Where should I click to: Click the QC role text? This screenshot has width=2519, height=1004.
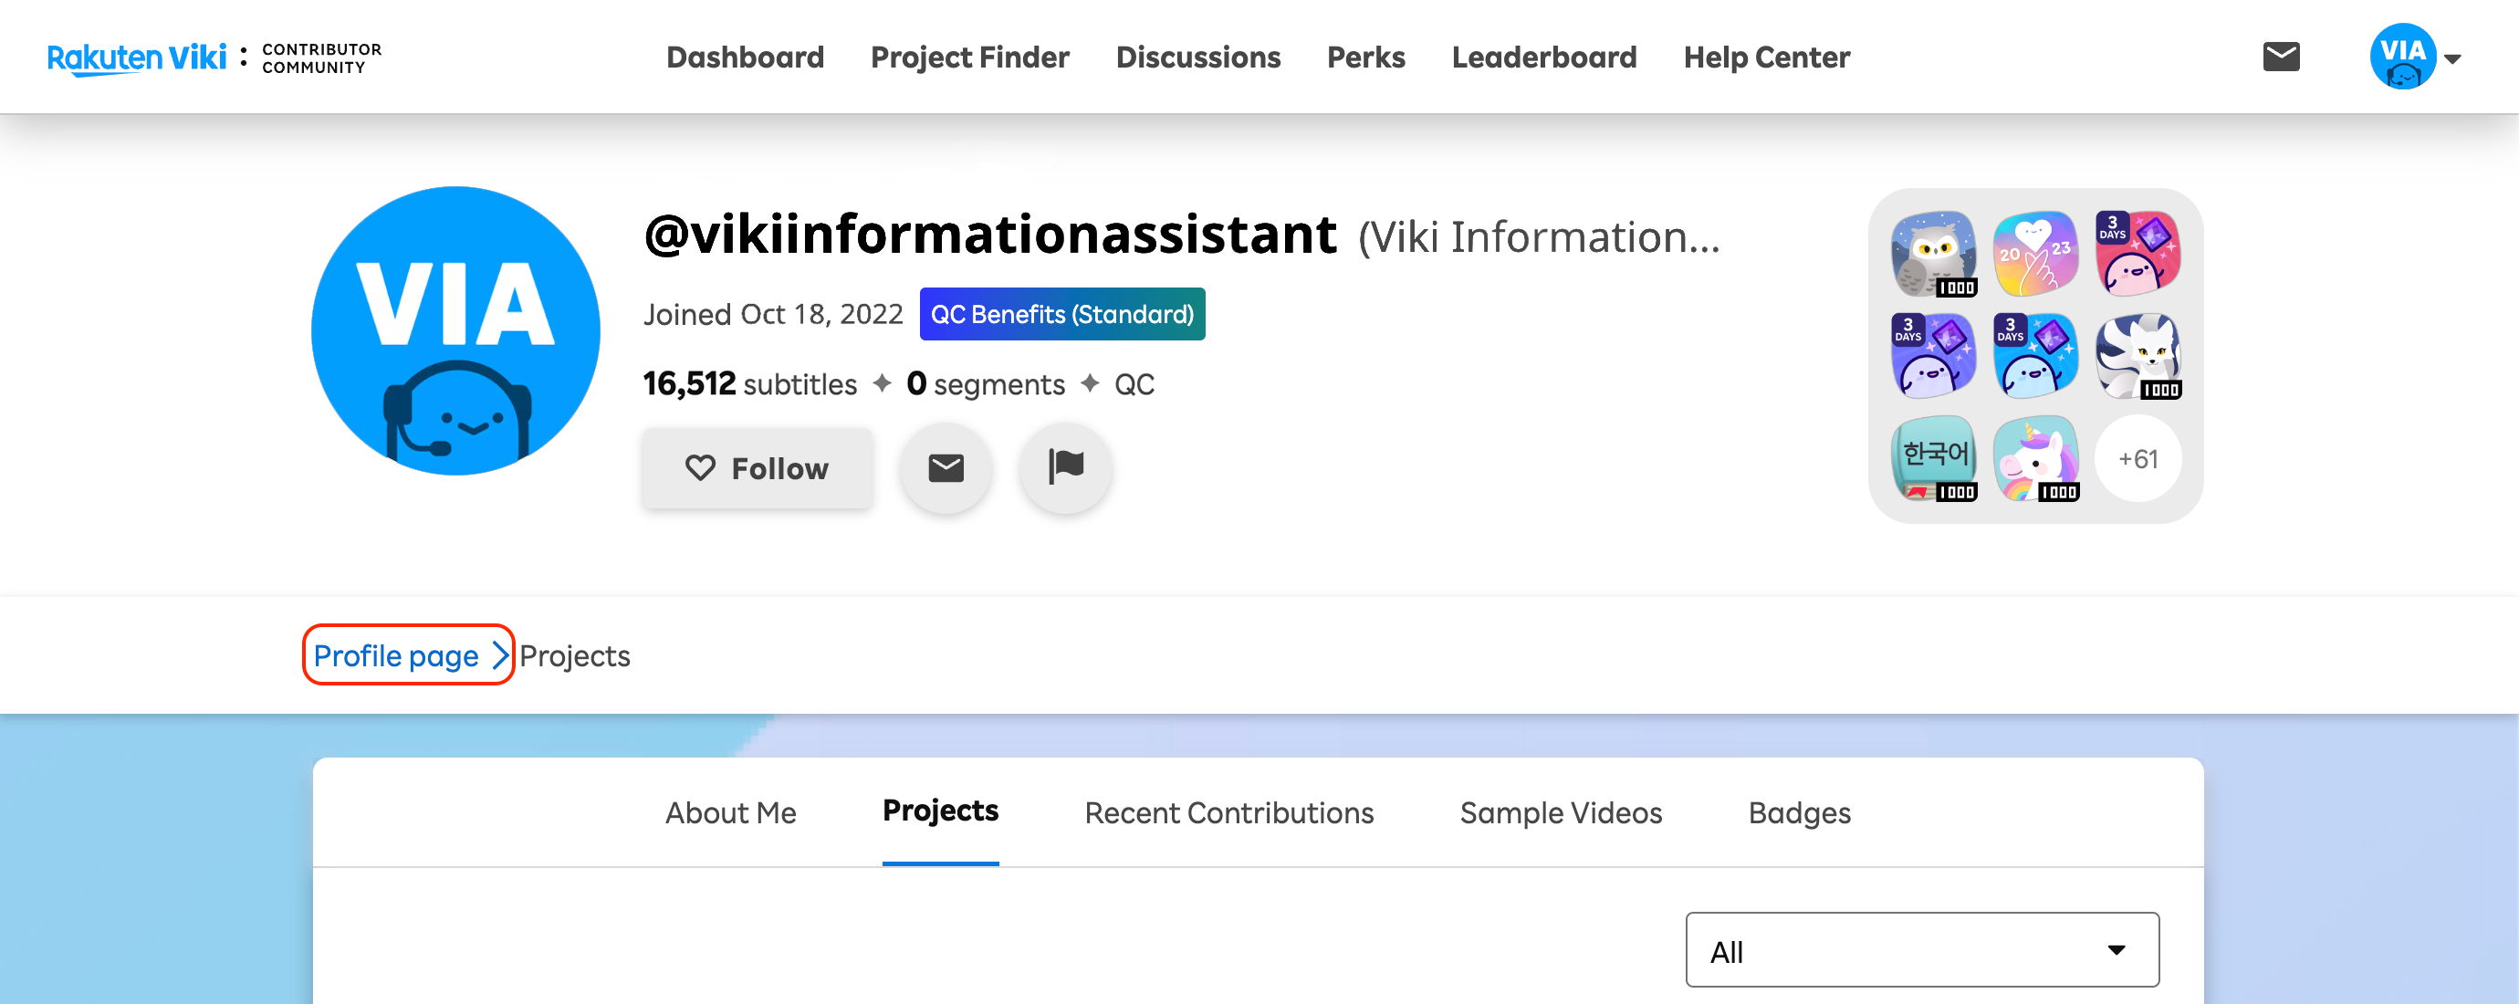pyautogui.click(x=1134, y=384)
